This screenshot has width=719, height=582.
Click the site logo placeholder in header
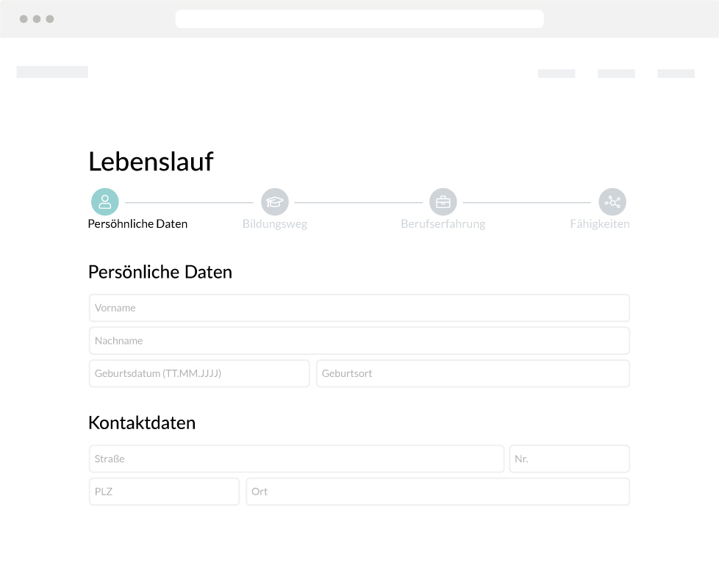click(52, 72)
